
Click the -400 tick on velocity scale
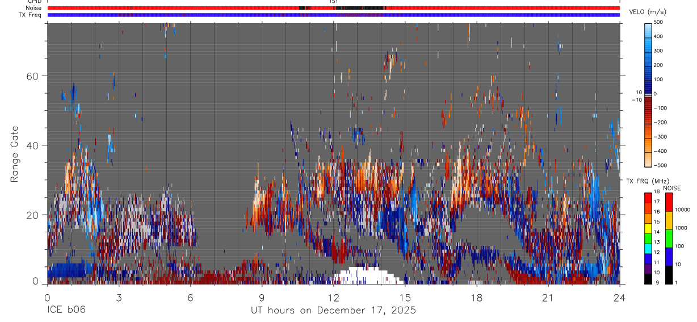661,151
